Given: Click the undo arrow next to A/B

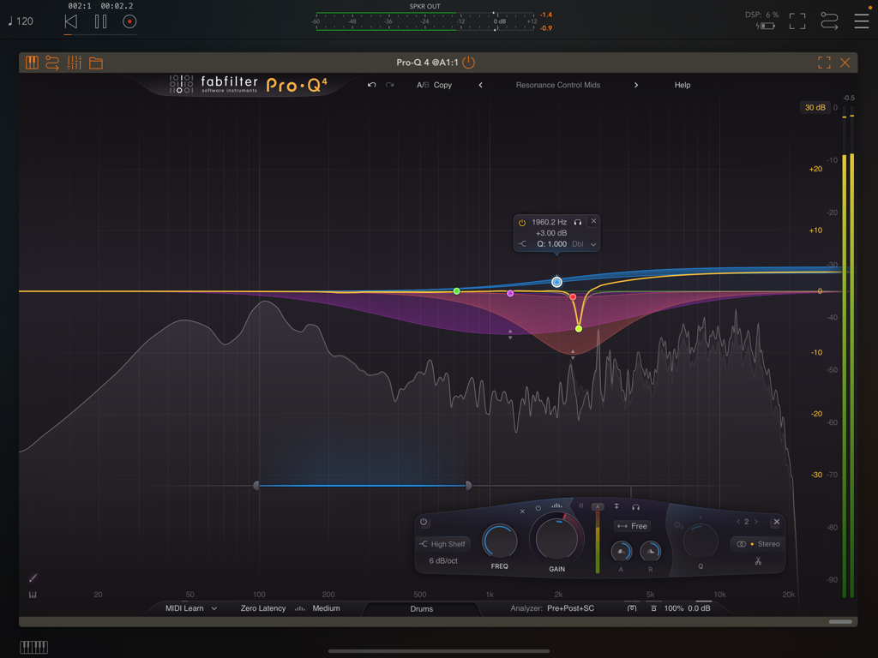Looking at the screenshot, I should (370, 85).
